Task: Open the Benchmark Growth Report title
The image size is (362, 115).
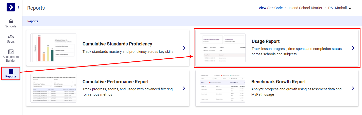Action: (x=278, y=82)
